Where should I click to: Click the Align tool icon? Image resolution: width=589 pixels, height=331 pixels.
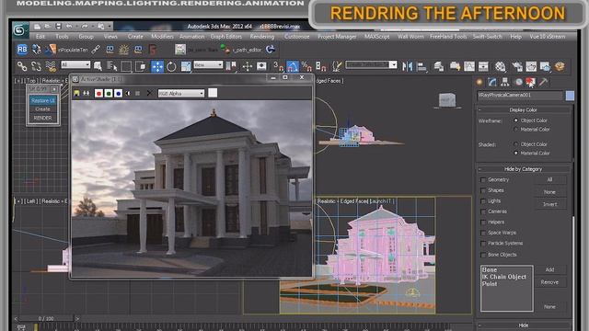click(x=422, y=66)
